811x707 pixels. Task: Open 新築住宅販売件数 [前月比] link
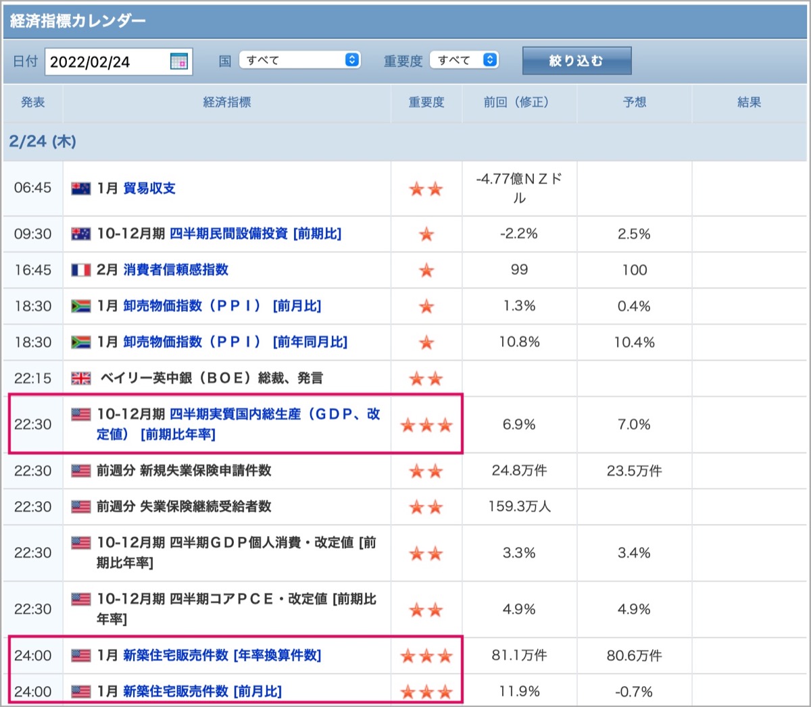tap(202, 691)
